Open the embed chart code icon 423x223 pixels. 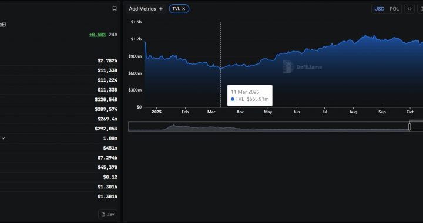409,9
